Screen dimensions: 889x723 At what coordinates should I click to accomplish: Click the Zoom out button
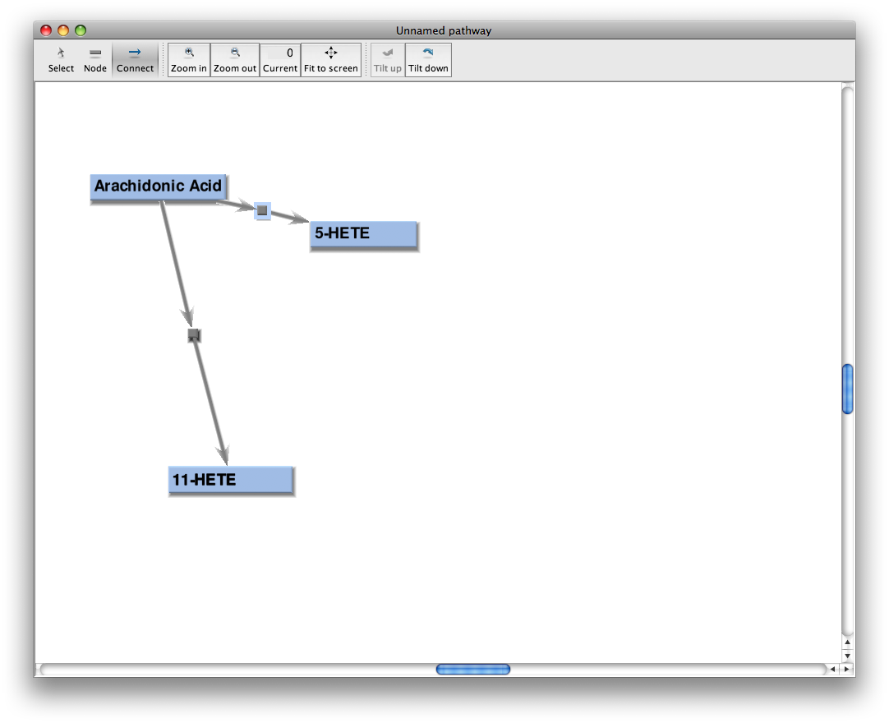(235, 60)
